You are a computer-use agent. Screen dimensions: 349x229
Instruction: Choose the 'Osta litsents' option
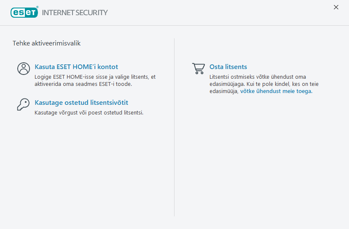(x=228, y=67)
